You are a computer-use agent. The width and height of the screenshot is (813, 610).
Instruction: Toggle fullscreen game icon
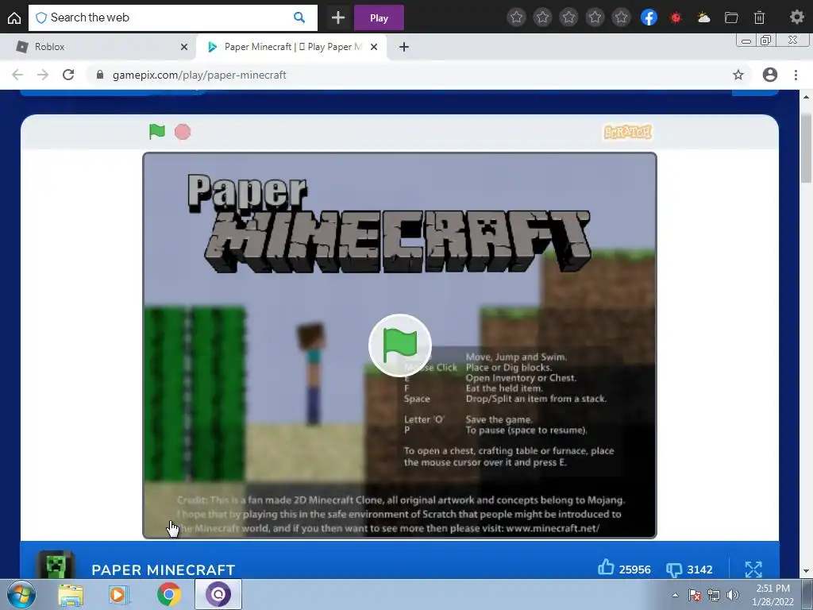[753, 569]
